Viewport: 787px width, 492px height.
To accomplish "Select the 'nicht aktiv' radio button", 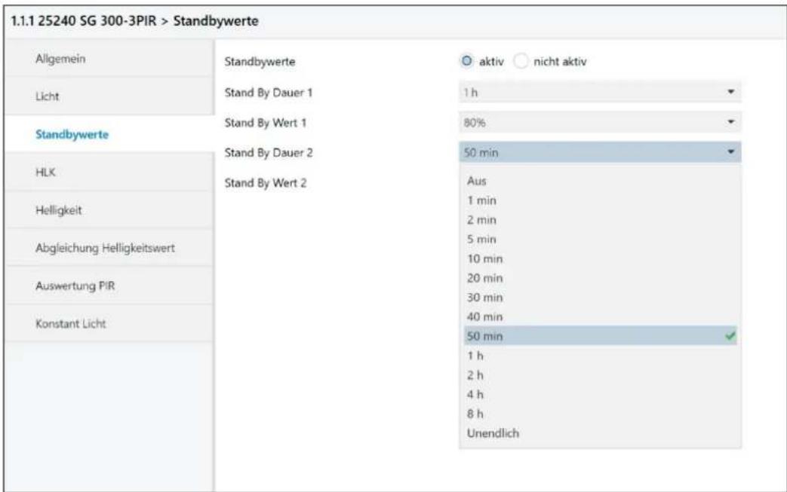I will (x=521, y=61).
